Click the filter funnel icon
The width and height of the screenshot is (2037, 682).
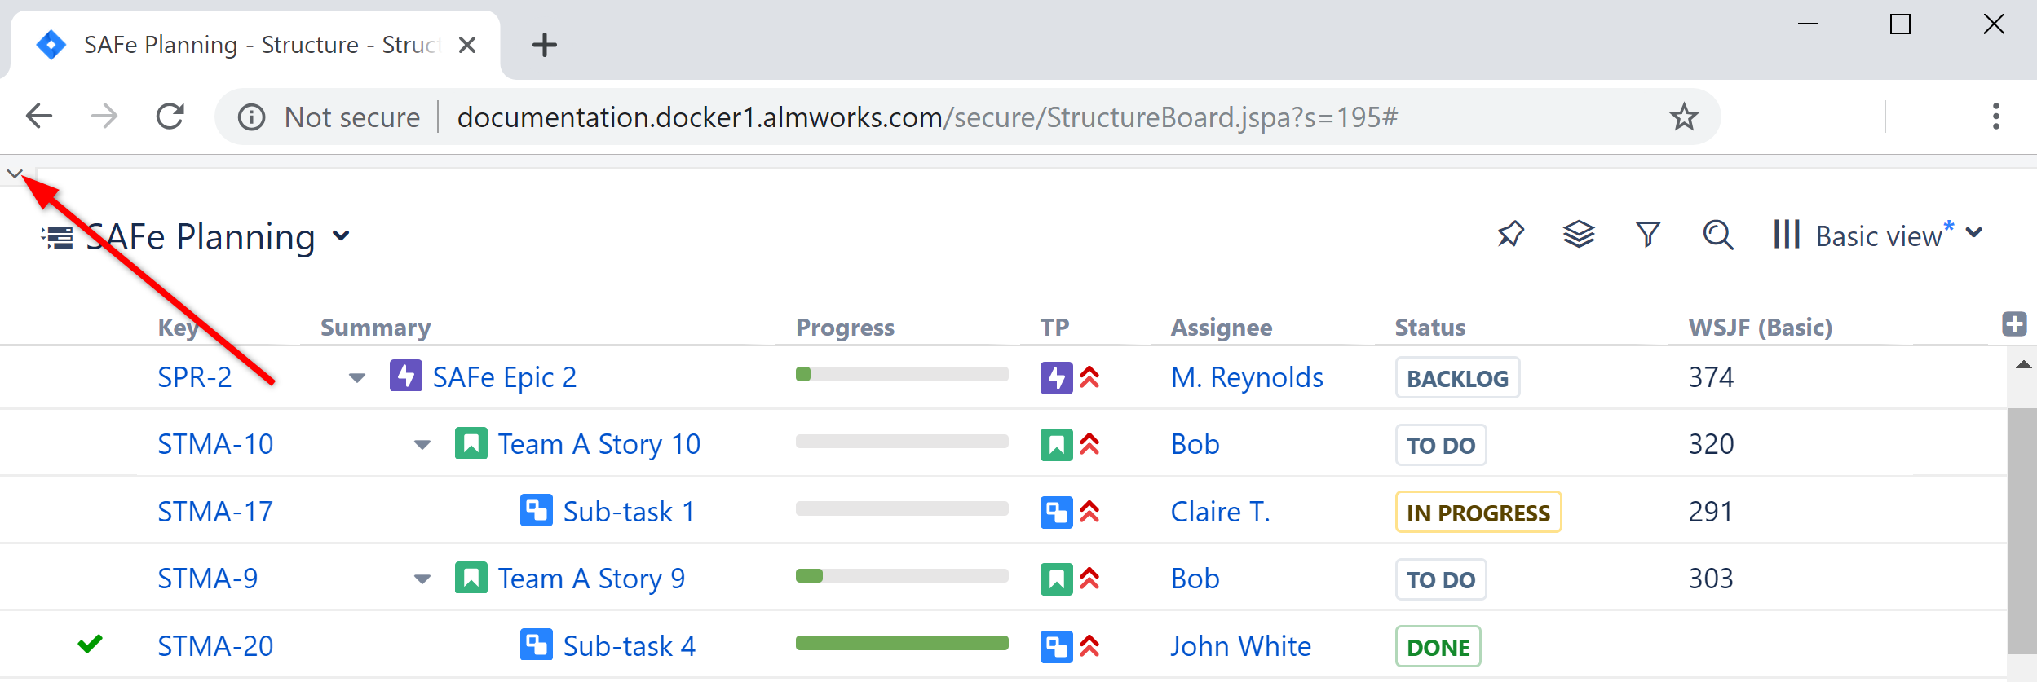[1647, 235]
